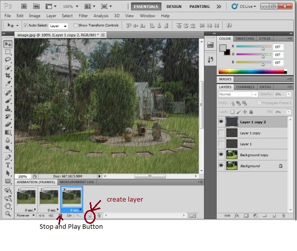Screen dimensions: 297x251
Task: Add a layer mask in Layers panel
Action: pyautogui.click(x=246, y=215)
